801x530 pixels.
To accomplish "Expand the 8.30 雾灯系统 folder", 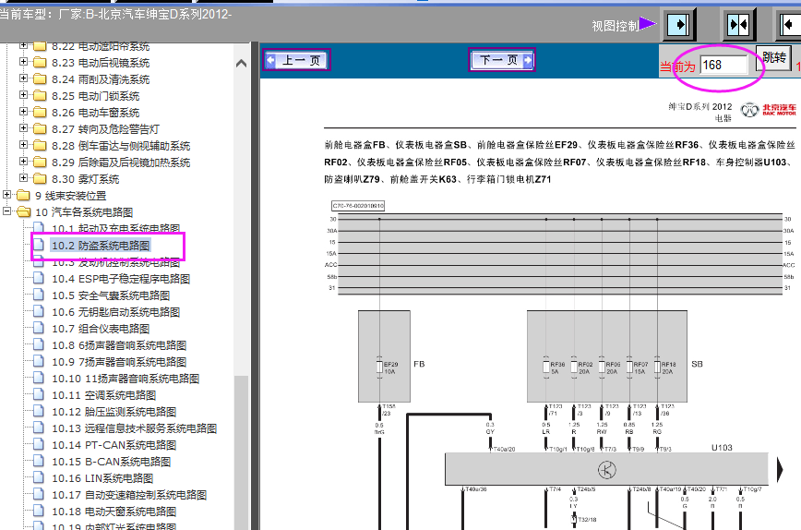I will [x=23, y=178].
